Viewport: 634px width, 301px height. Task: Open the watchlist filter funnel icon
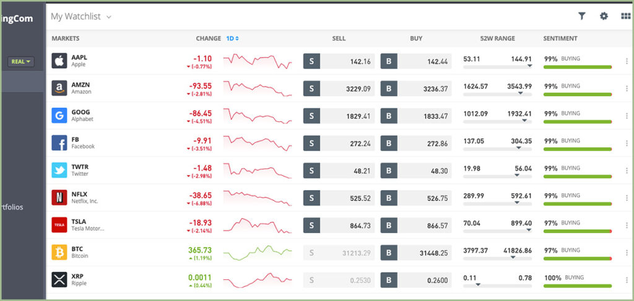pos(581,16)
